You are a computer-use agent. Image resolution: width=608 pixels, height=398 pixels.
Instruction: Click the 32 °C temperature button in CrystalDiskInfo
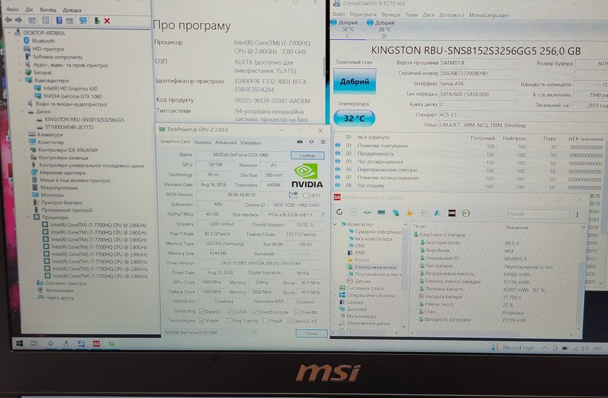[x=354, y=118]
